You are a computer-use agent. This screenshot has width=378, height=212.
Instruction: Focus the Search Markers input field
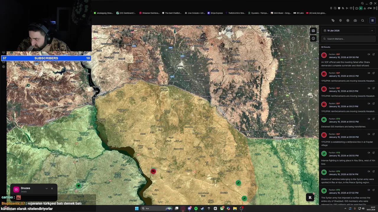click(x=348, y=39)
